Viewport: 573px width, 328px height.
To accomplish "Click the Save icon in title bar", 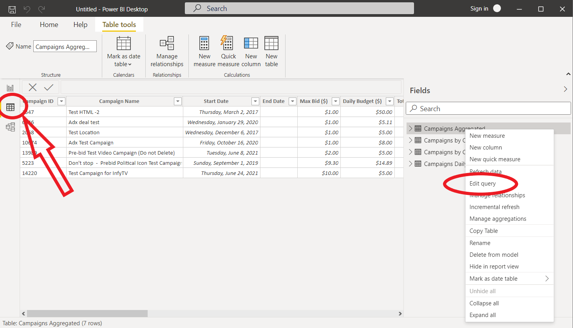I will coord(12,9).
